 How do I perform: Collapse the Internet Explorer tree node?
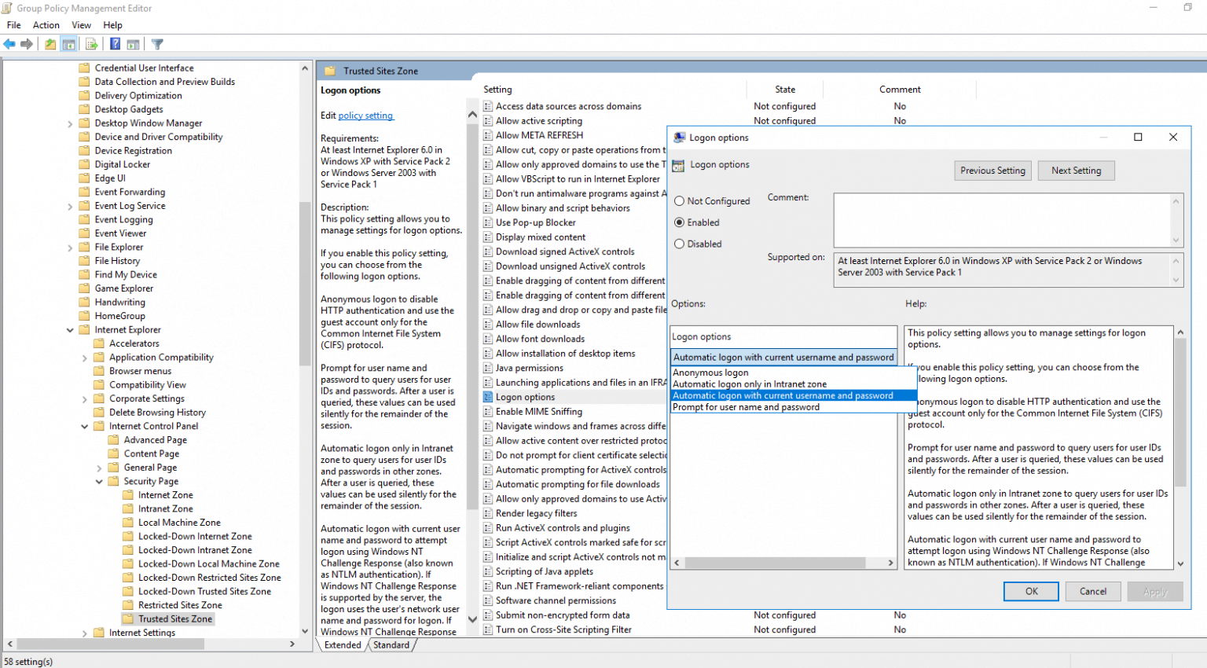tap(70, 330)
